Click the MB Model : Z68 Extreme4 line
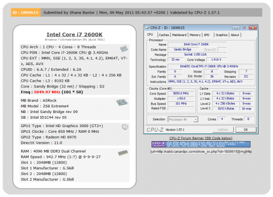 tap(45, 106)
